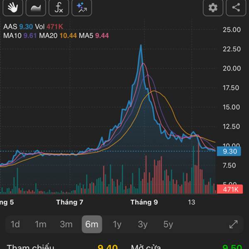This screenshot has height=249, width=249.
Task: Tap the 20.00 price axis label
Action: click(x=232, y=68)
